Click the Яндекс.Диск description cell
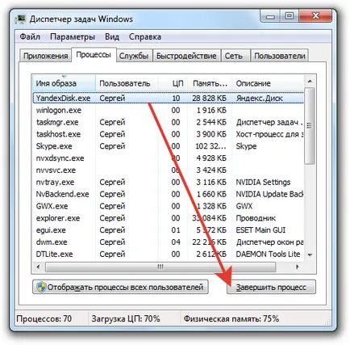The height and width of the screenshot is (345, 350). point(259,99)
